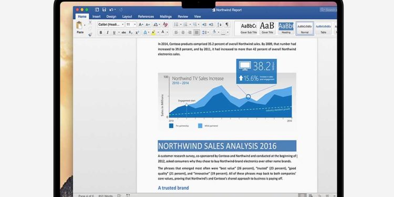Viewport: 394px width, 197px height.
Task: Open the Layout tab
Action: 127,17
